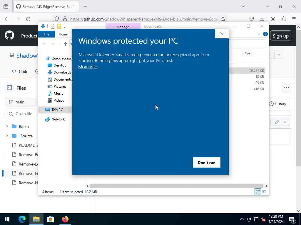Expand the Batch folder in file tree
The height and width of the screenshot is (225, 301).
[7, 127]
